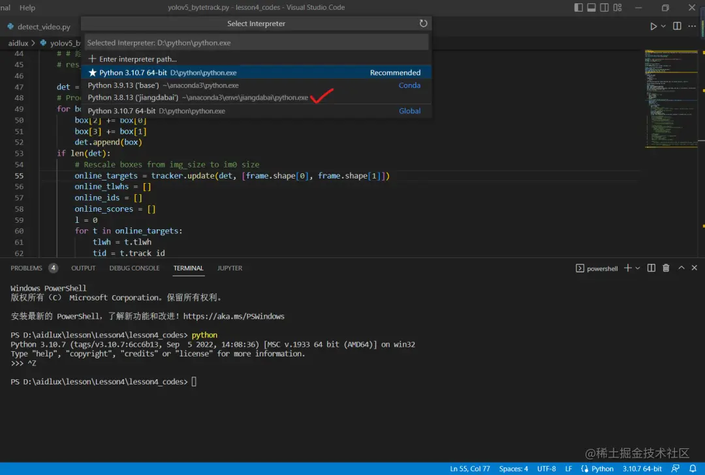Create a new terminal with plus icon
This screenshot has width=705, height=475.
click(628, 268)
